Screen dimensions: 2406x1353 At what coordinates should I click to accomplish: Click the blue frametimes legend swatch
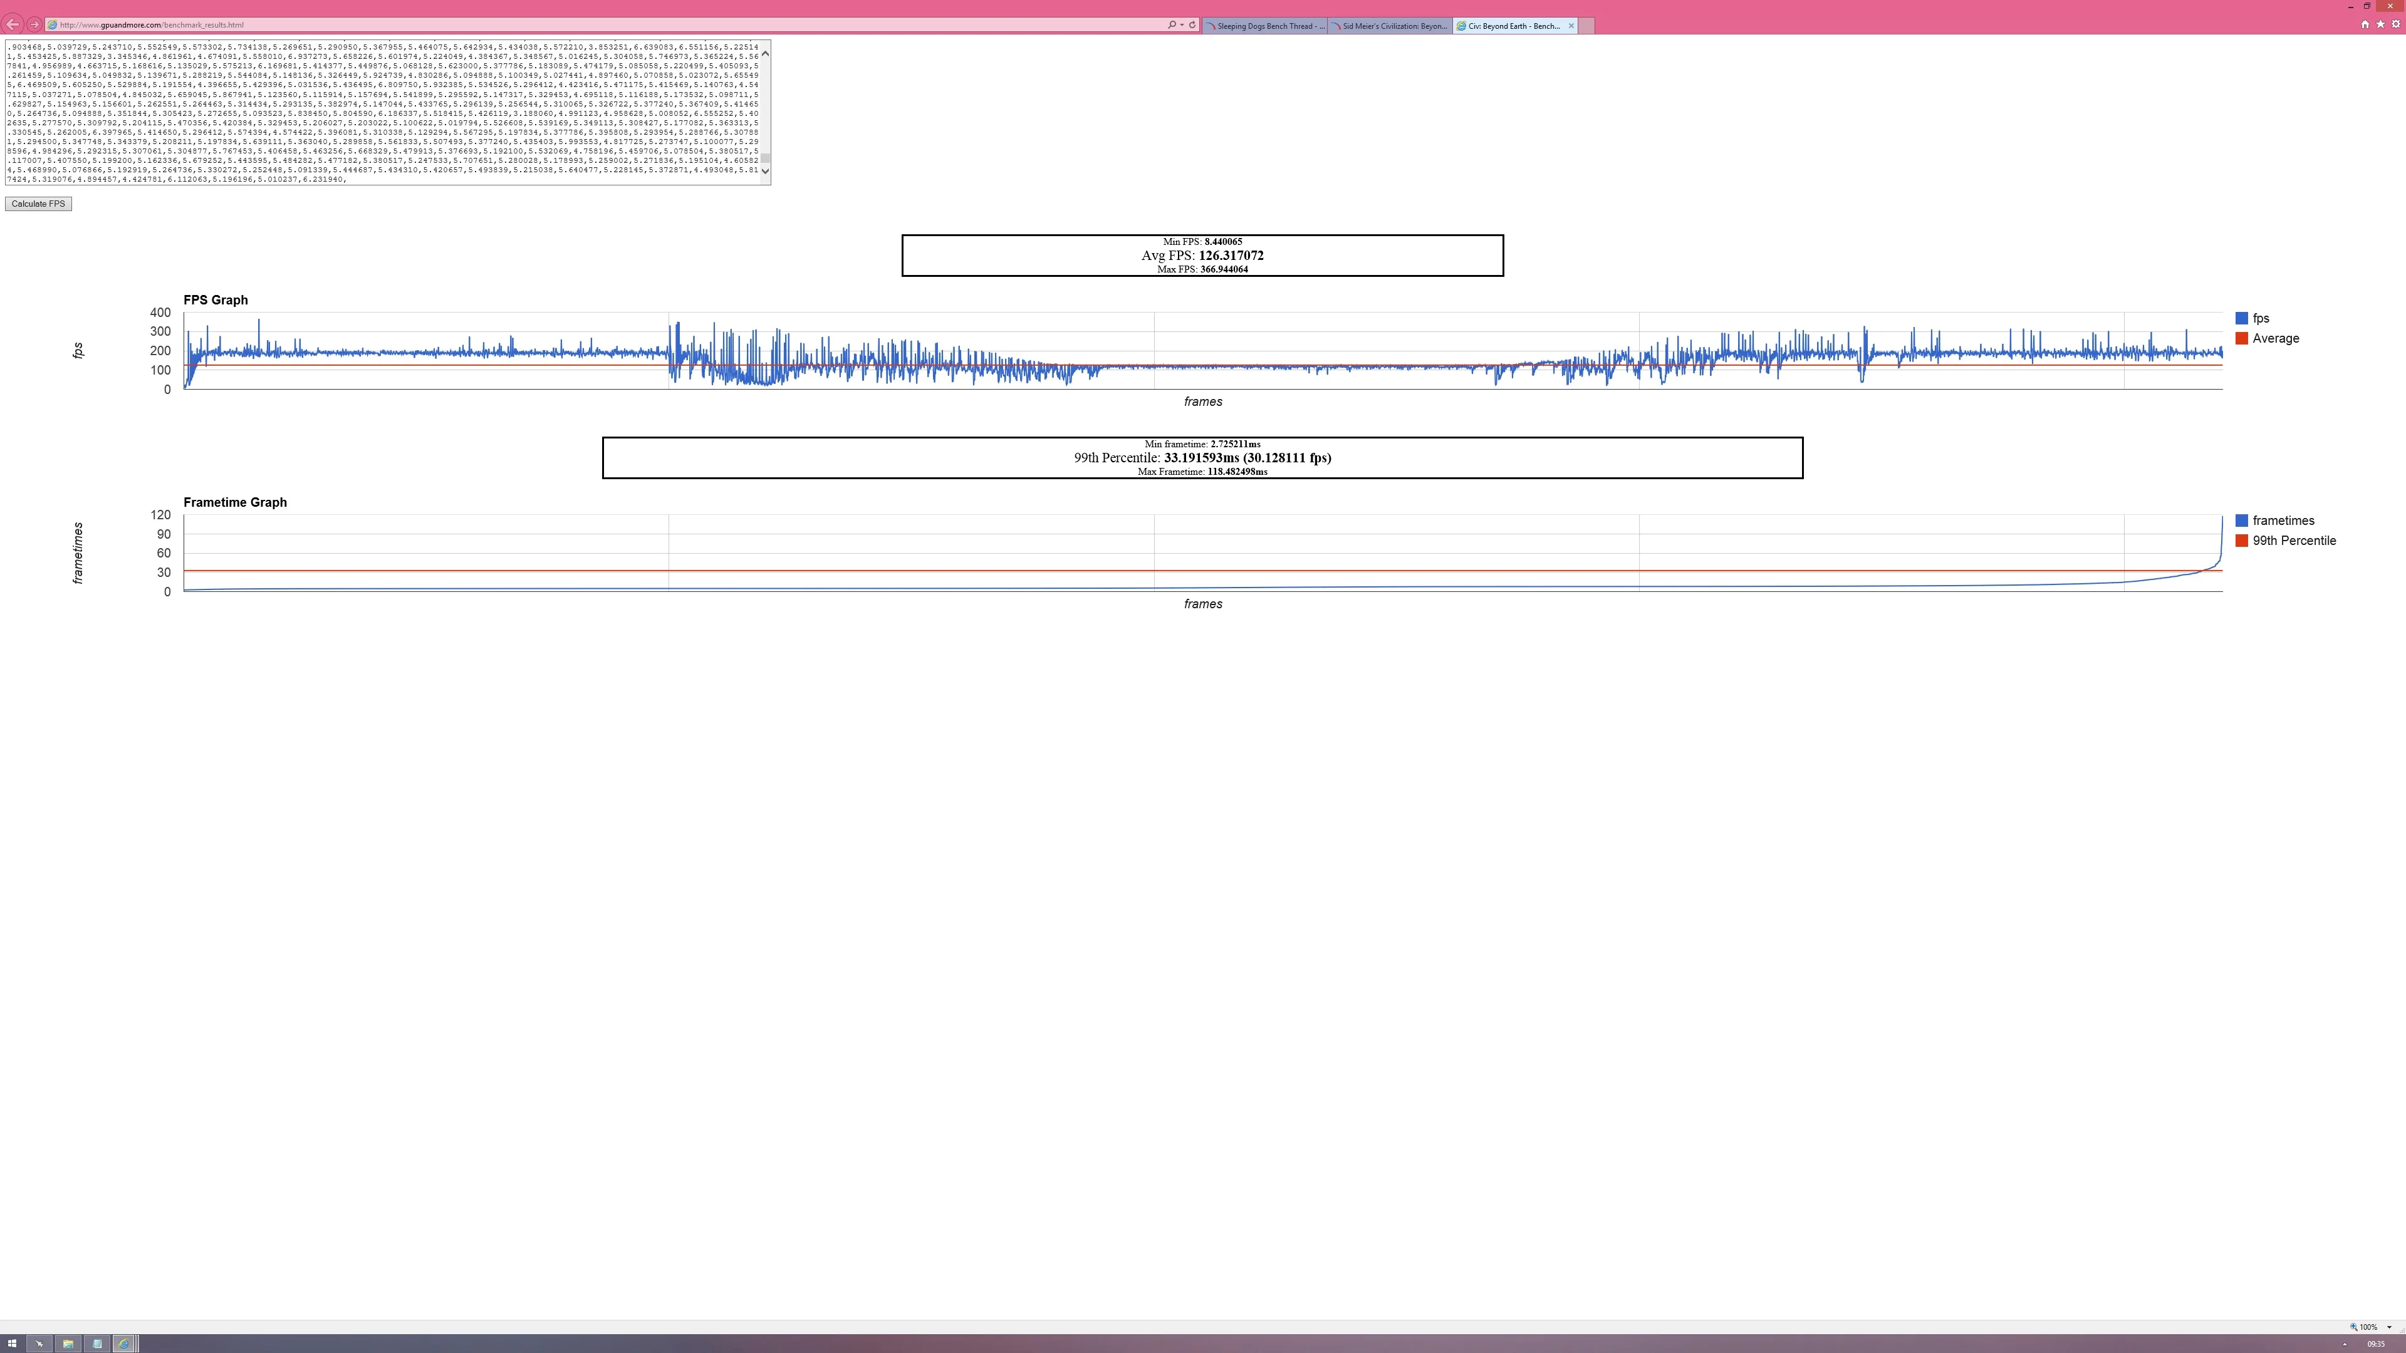2241,521
